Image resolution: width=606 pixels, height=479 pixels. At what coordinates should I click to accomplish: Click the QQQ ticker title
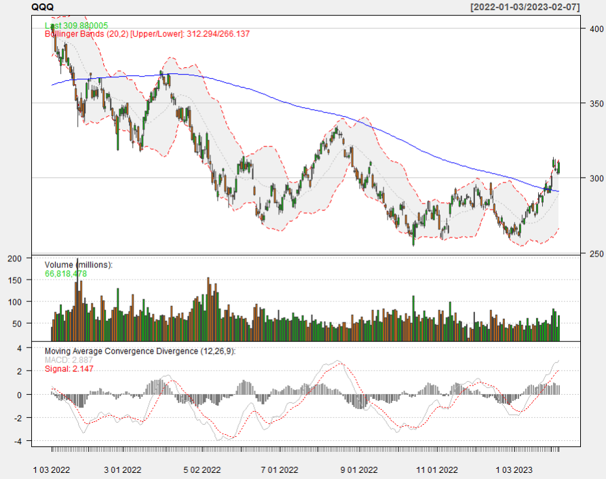pos(43,7)
